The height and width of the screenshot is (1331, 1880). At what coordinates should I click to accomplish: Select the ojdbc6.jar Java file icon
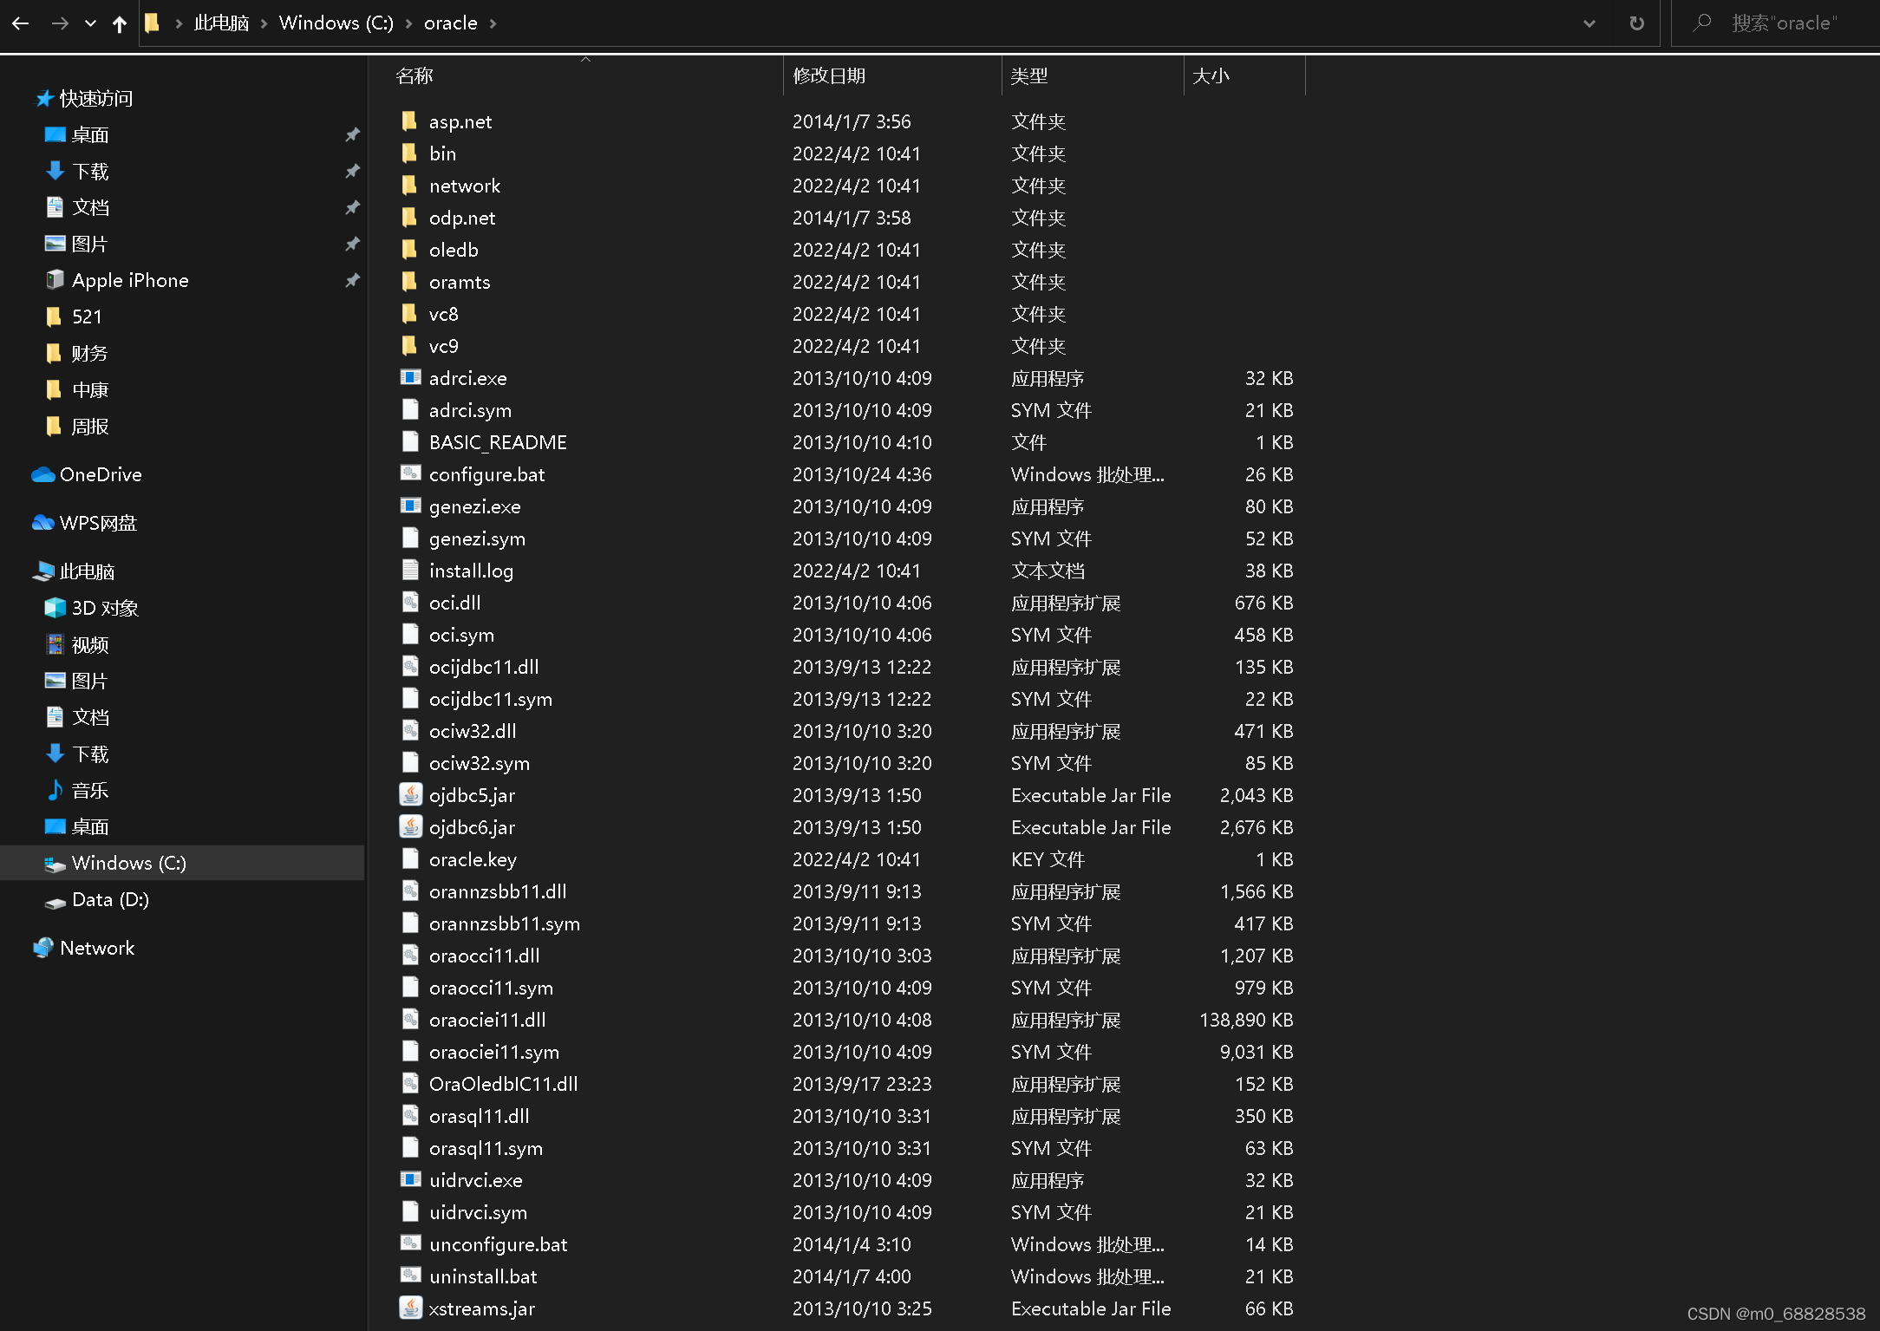tap(410, 827)
